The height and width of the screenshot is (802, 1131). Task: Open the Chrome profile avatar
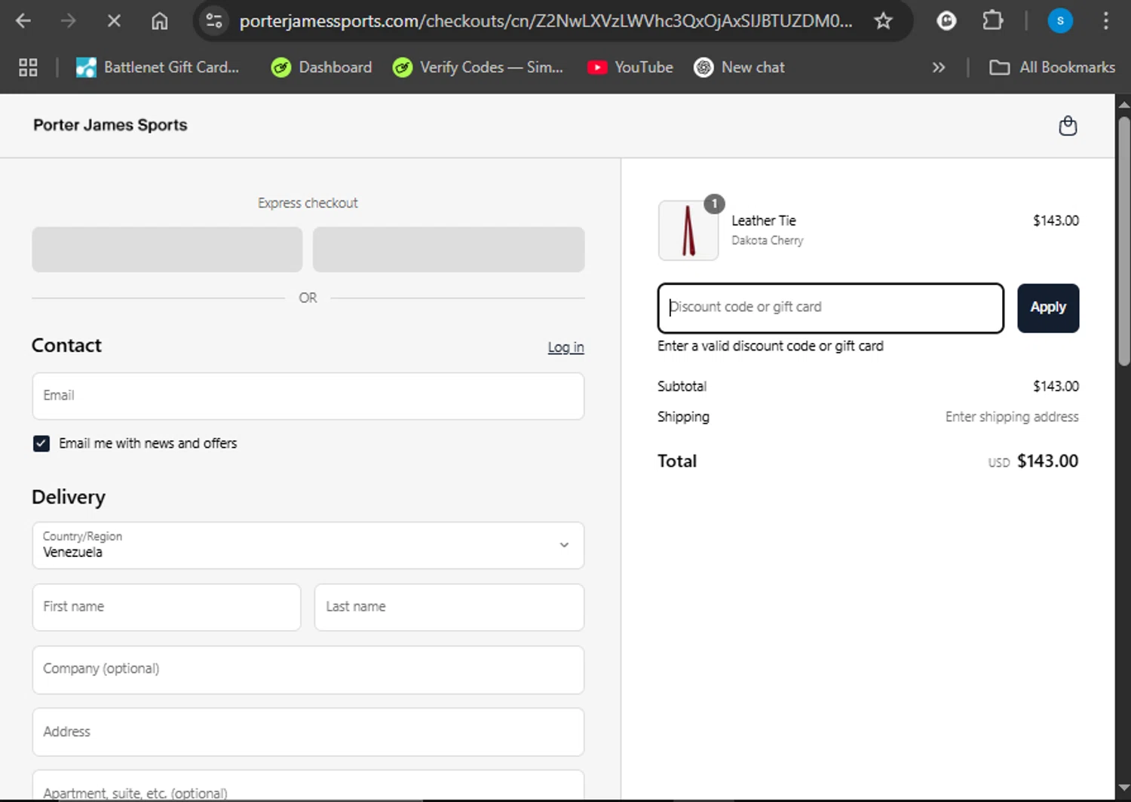tap(1060, 21)
